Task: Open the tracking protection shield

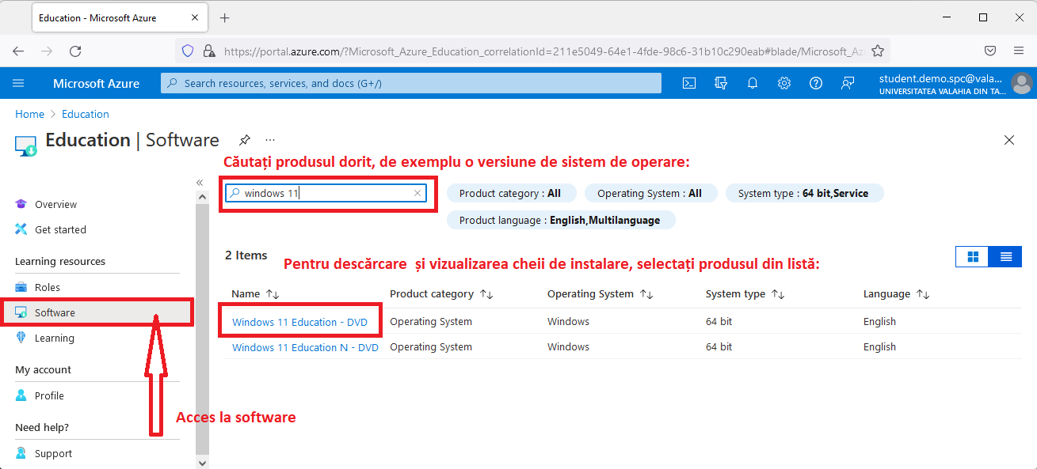Action: coord(188,51)
